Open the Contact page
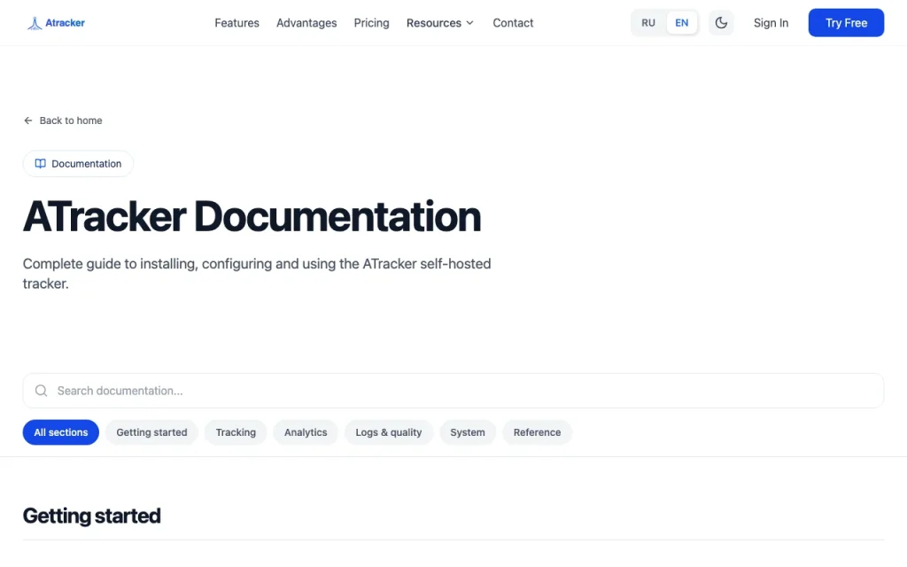The height and width of the screenshot is (567, 907). [513, 23]
